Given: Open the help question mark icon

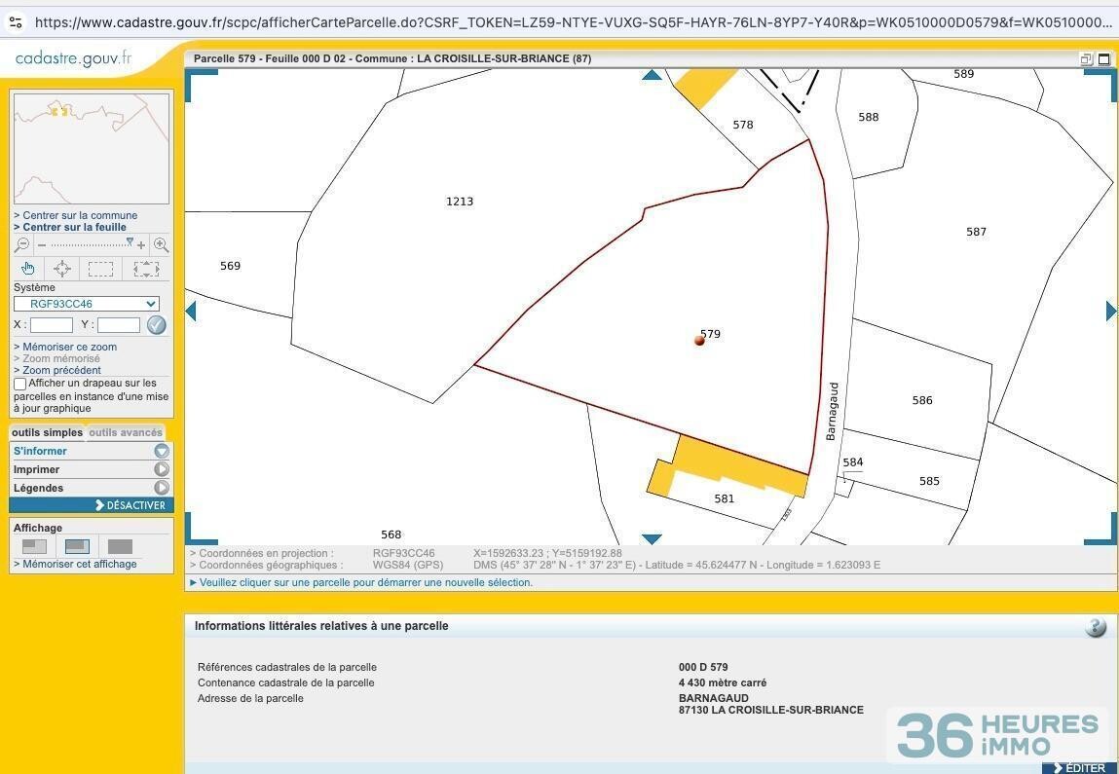Looking at the screenshot, I should coord(1096,627).
